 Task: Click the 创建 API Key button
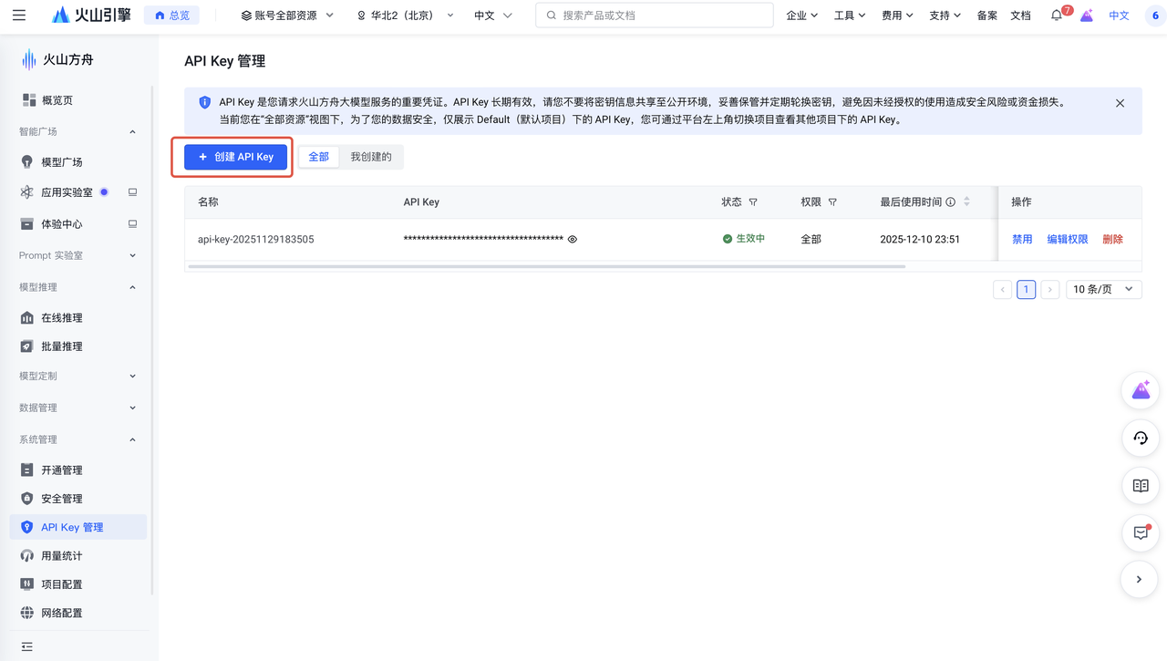pos(235,156)
